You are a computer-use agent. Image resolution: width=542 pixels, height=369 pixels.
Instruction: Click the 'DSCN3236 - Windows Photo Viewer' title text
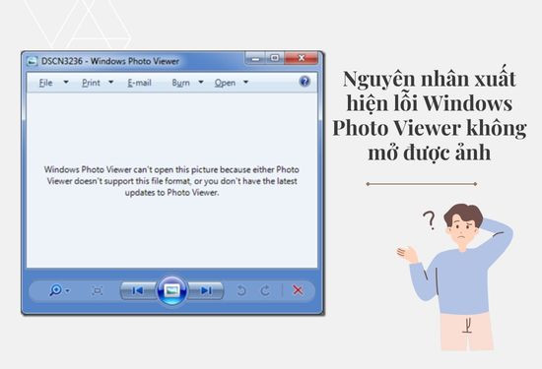tap(110, 61)
